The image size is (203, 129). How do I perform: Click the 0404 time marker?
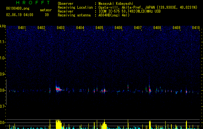80,28
